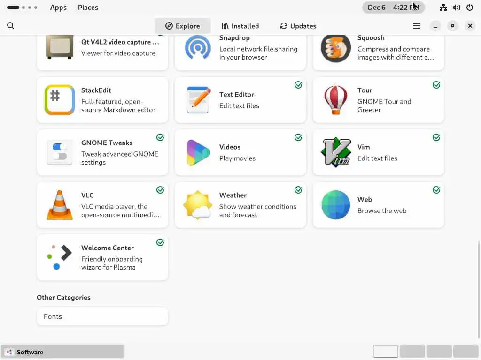Click the installed checkmark on GNOME Tweaks
This screenshot has height=360, width=481.
[160, 137]
